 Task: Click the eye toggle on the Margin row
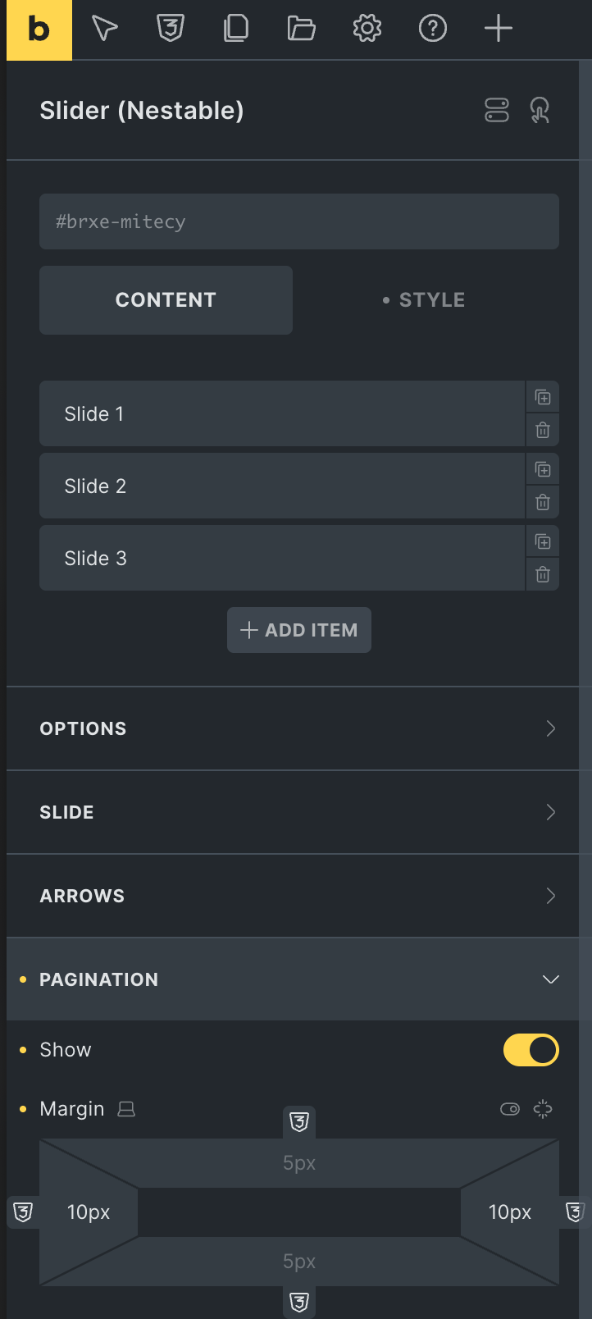(509, 1108)
